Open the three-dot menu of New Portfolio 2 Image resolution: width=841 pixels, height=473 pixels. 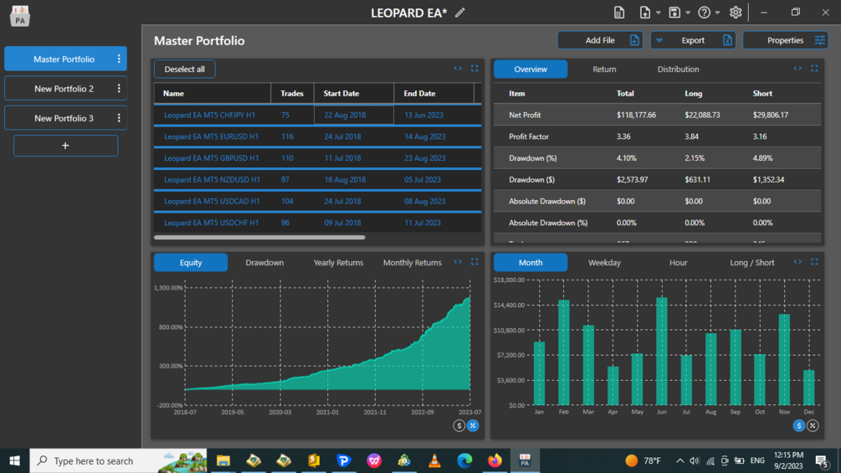[x=119, y=89]
